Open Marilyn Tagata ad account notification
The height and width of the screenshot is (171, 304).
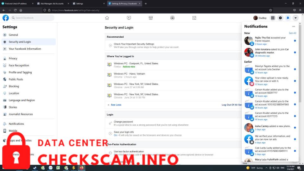(x=270, y=69)
